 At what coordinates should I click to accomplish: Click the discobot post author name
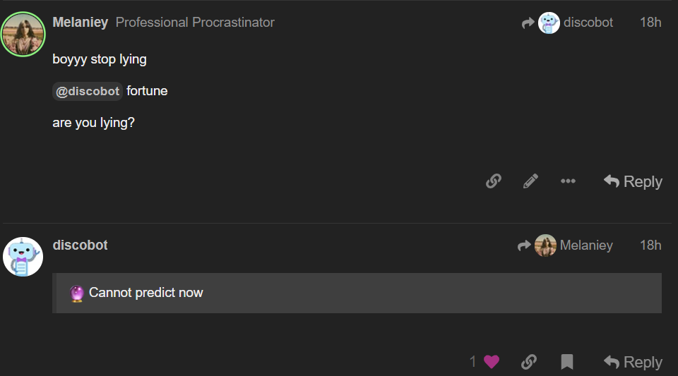click(80, 245)
